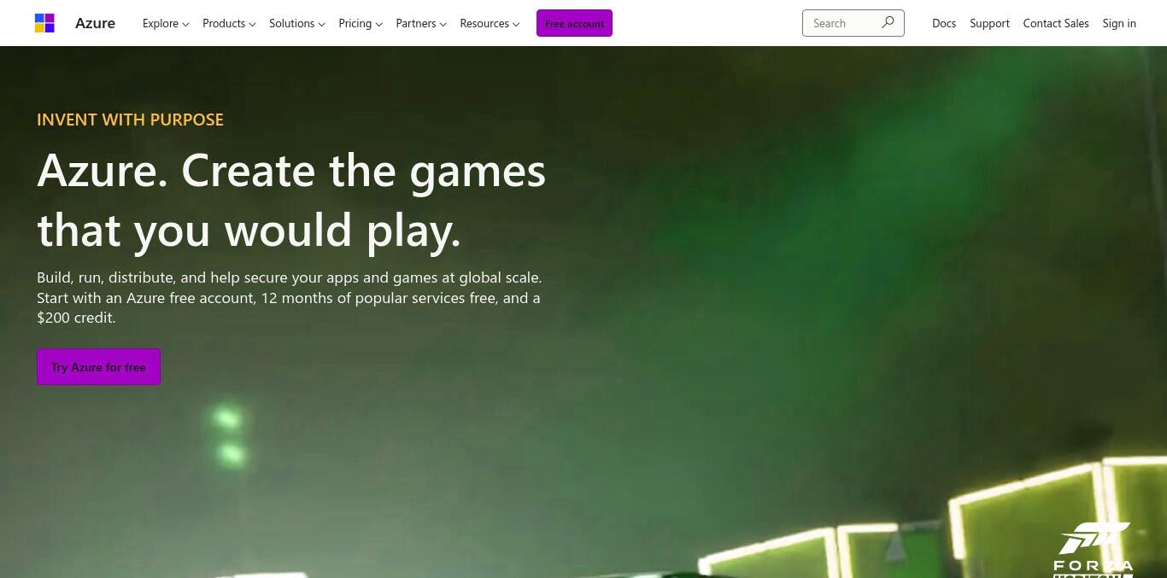Viewport: 1167px width, 578px height.
Task: Click the Forza Horizon logo
Action: pyautogui.click(x=1094, y=550)
